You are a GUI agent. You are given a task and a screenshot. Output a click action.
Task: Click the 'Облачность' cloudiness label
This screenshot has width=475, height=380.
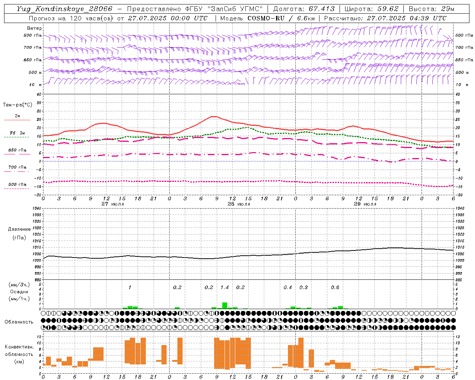tap(19, 322)
